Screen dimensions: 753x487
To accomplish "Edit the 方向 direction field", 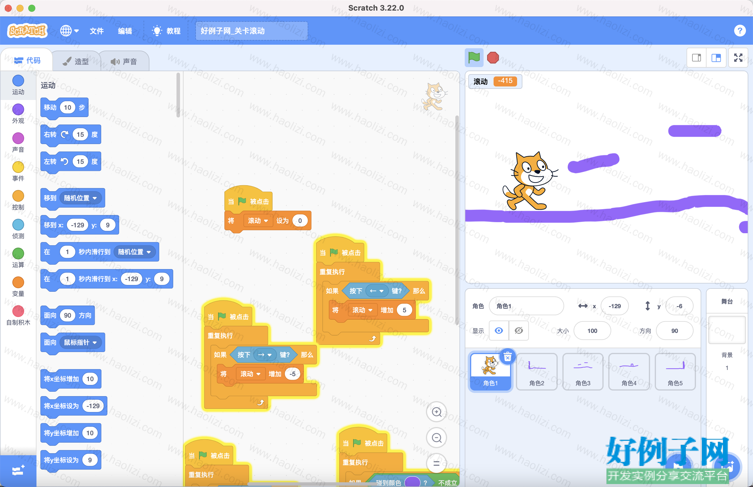I will tap(674, 331).
